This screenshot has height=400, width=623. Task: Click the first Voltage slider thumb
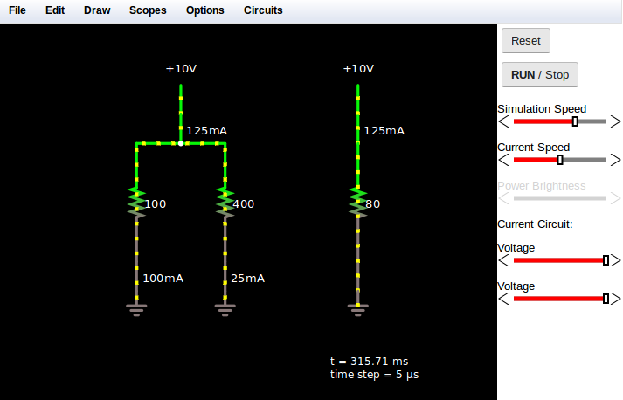(606, 260)
